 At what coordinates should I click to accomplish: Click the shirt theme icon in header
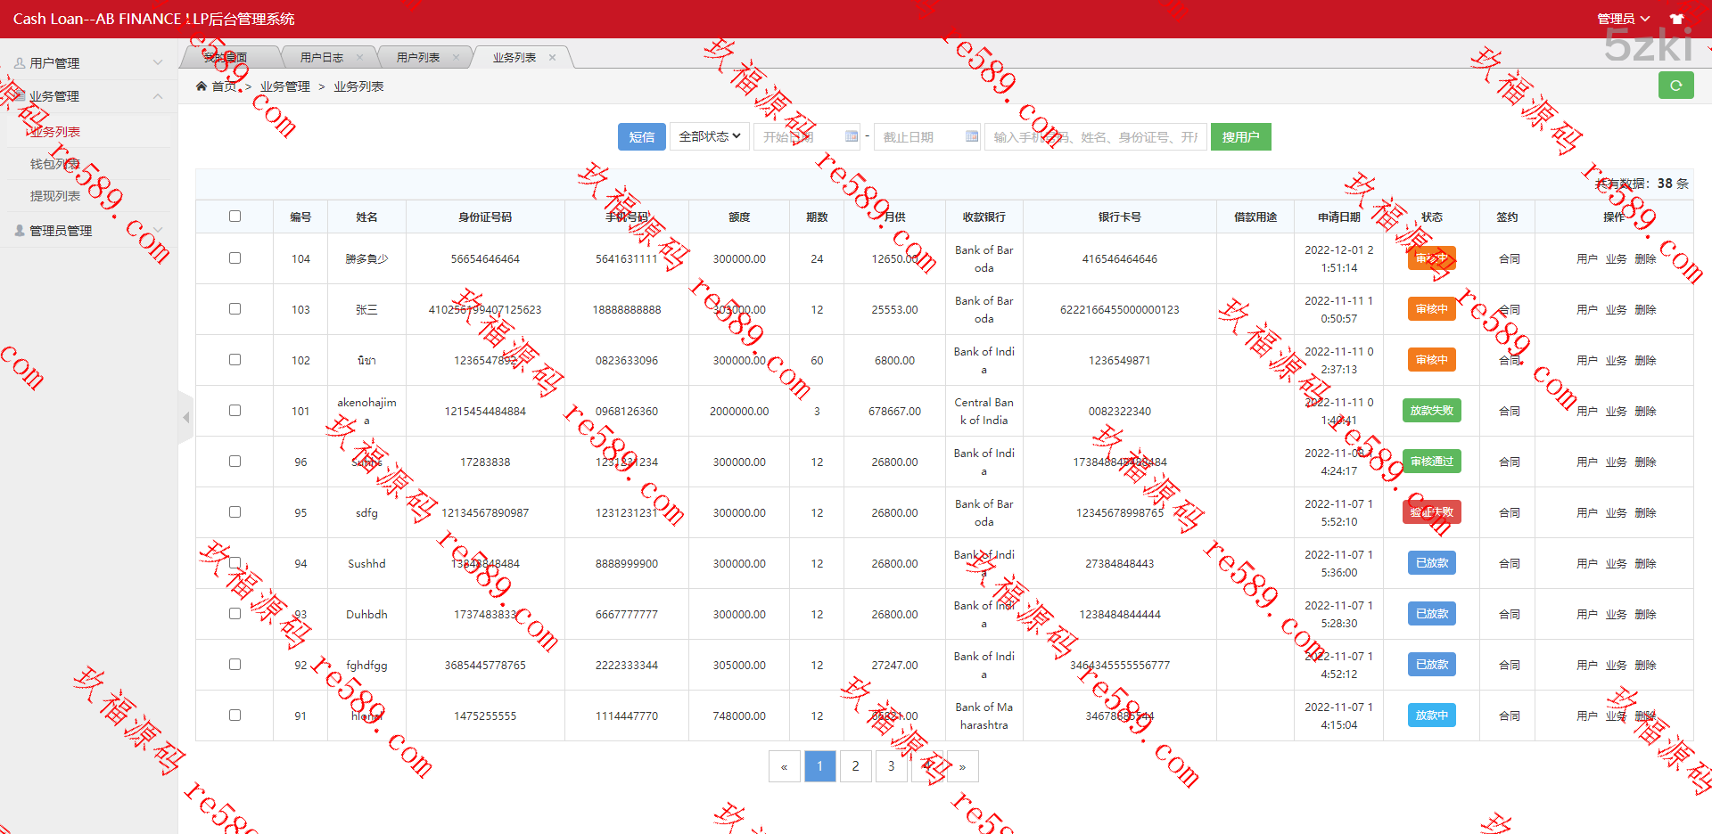point(1676,19)
